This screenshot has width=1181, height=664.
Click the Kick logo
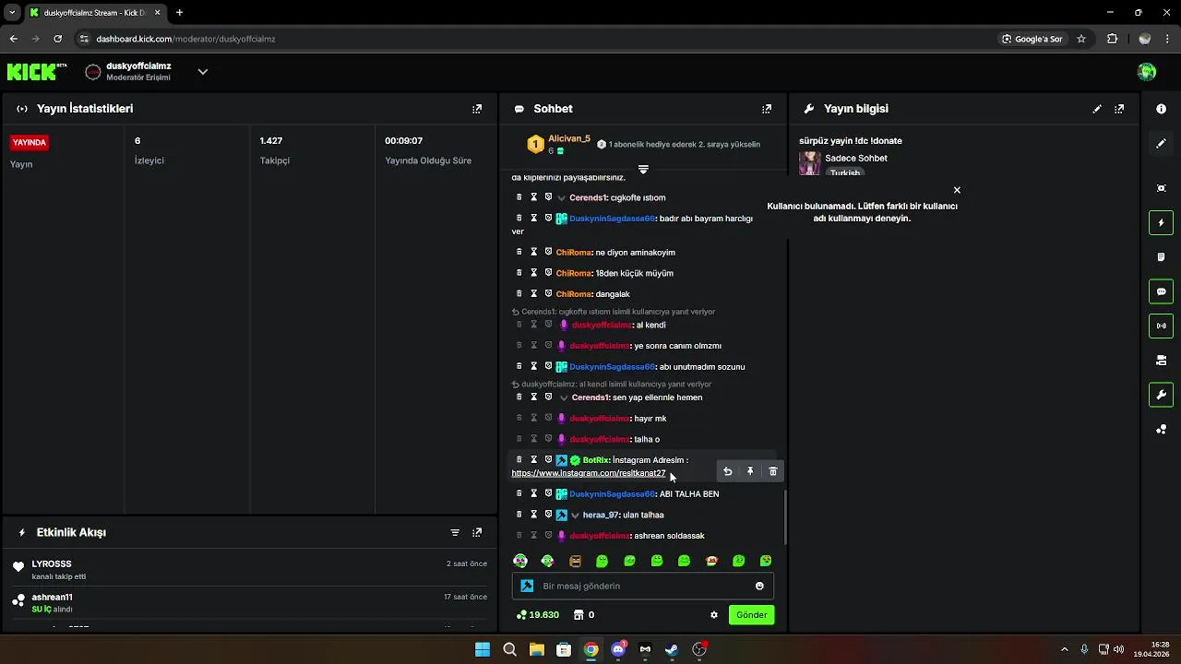tap(37, 72)
